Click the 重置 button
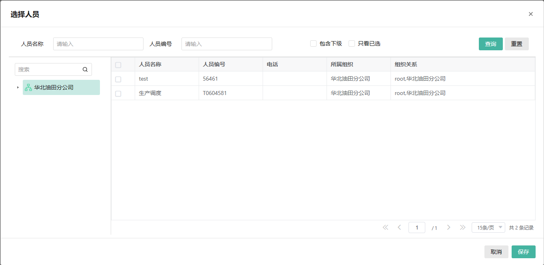Viewport: 544px width, 265px height. [516, 44]
